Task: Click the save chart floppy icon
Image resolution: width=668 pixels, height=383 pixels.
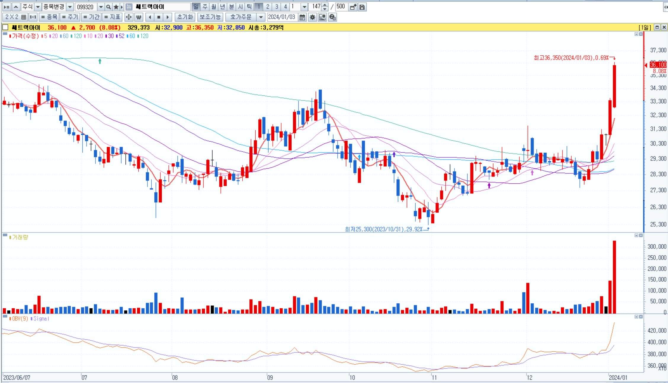Action: click(x=362, y=7)
